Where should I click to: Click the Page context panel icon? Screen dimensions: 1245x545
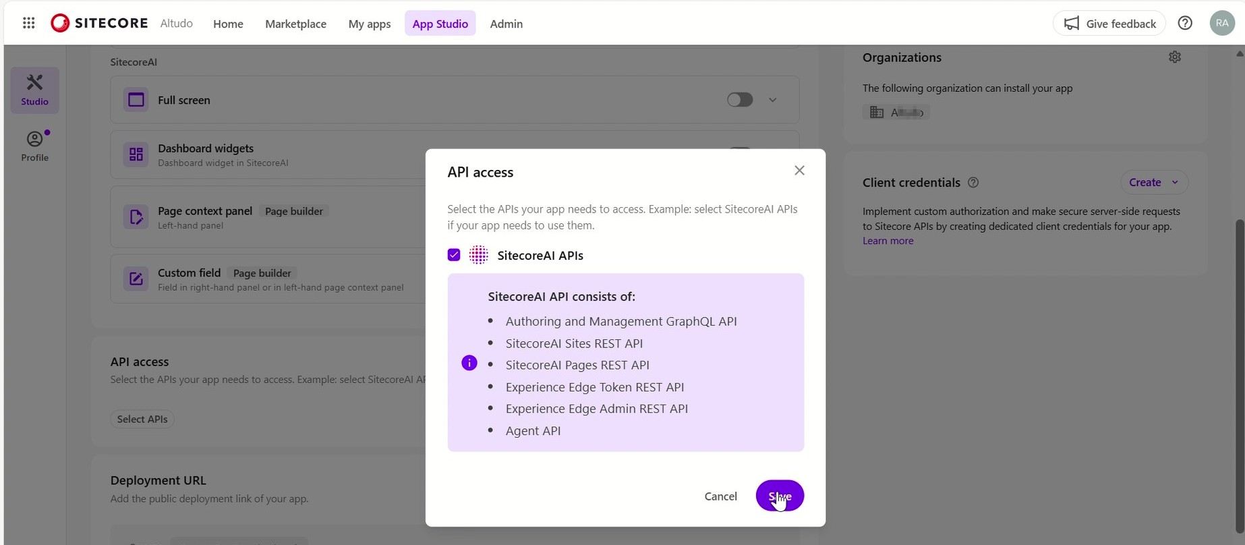(136, 217)
